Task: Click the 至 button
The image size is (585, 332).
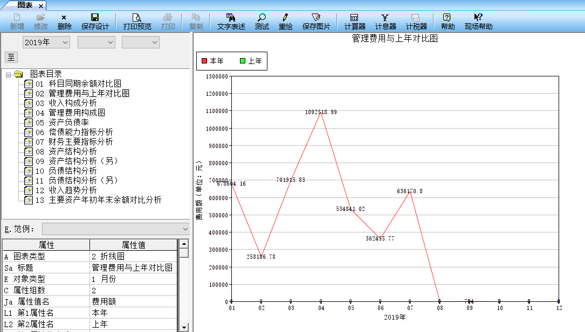Action: [x=11, y=58]
